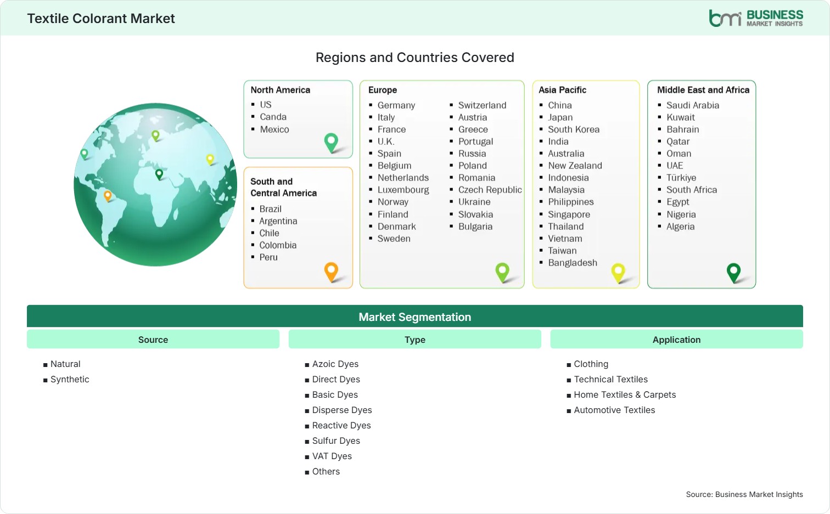
Task: Click the South and Central America heading
Action: pyautogui.click(x=284, y=187)
